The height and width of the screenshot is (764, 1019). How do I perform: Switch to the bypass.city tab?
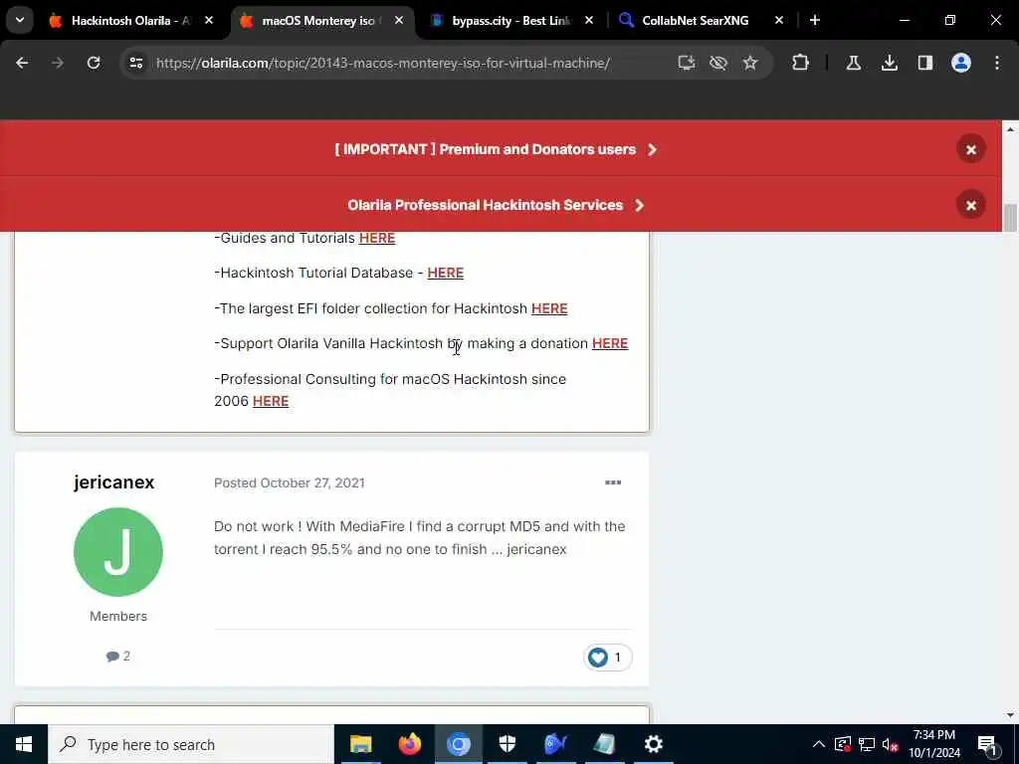(x=510, y=21)
